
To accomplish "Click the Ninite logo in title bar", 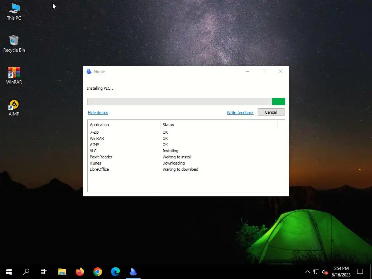I will (x=89, y=72).
